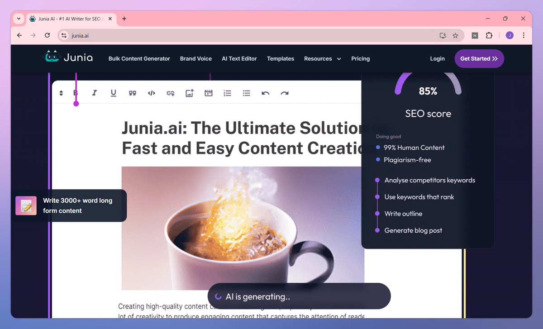Go back to the previous page

19,35
